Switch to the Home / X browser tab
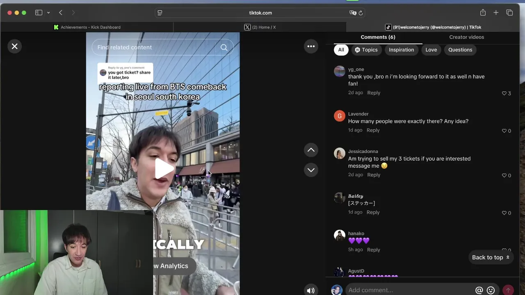The image size is (525, 295). pos(260,27)
